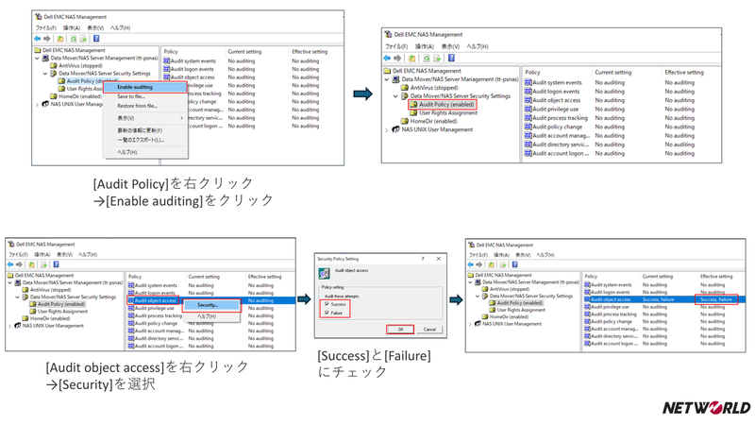Collapse Security Settings node in upper-left window
The height and width of the screenshot is (425, 755).
(45, 74)
